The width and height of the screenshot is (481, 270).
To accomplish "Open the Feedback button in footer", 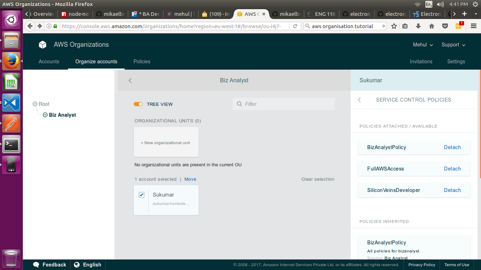I will [x=50, y=265].
